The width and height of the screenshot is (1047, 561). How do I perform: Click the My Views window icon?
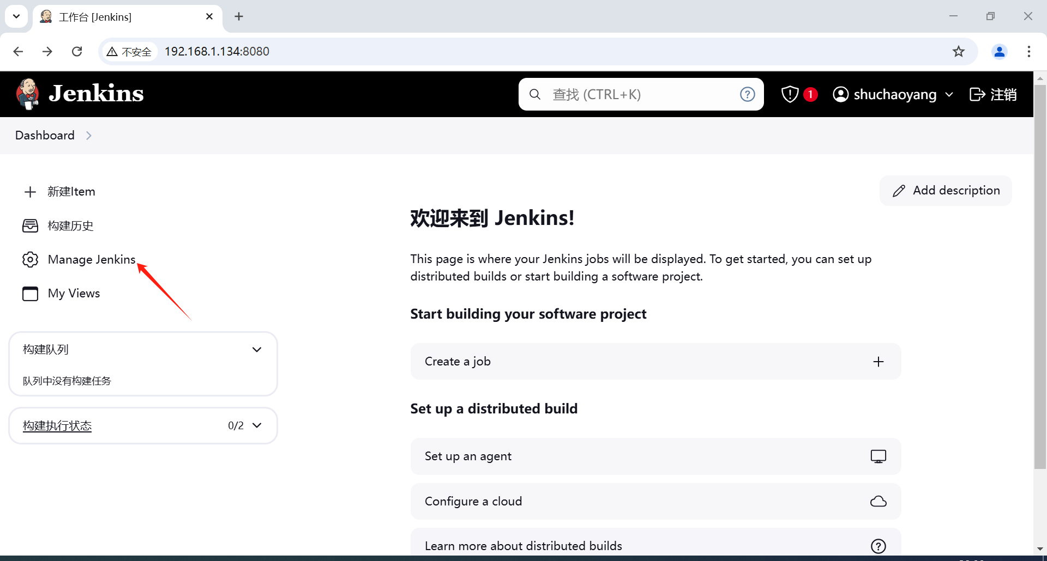(30, 294)
